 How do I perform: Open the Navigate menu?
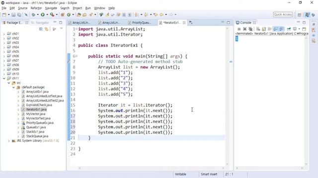(51, 8)
